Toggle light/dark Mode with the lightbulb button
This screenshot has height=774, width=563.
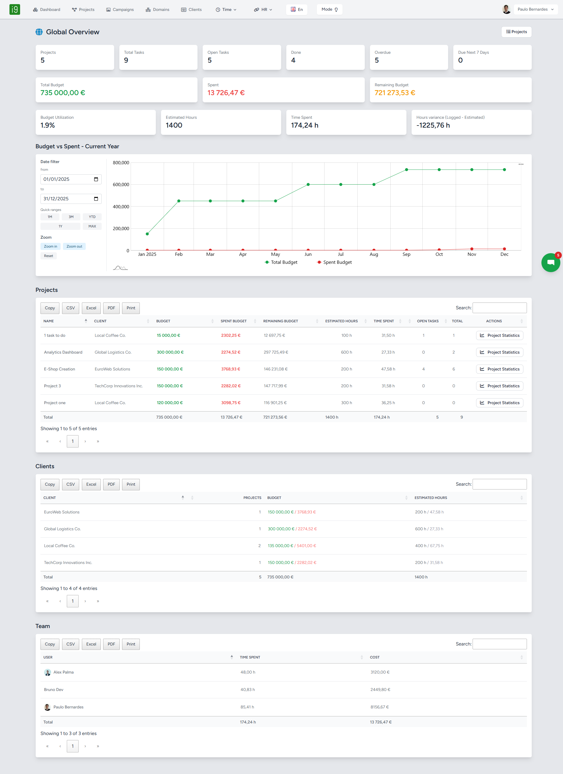pos(329,9)
